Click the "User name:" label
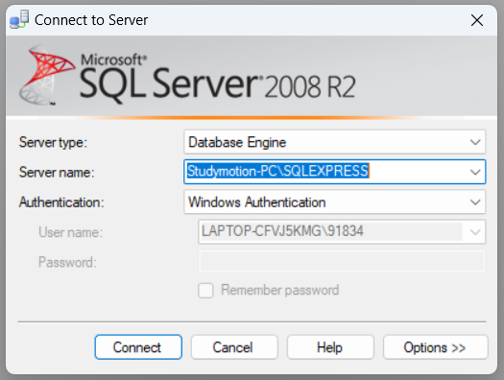The width and height of the screenshot is (504, 380). point(70,232)
